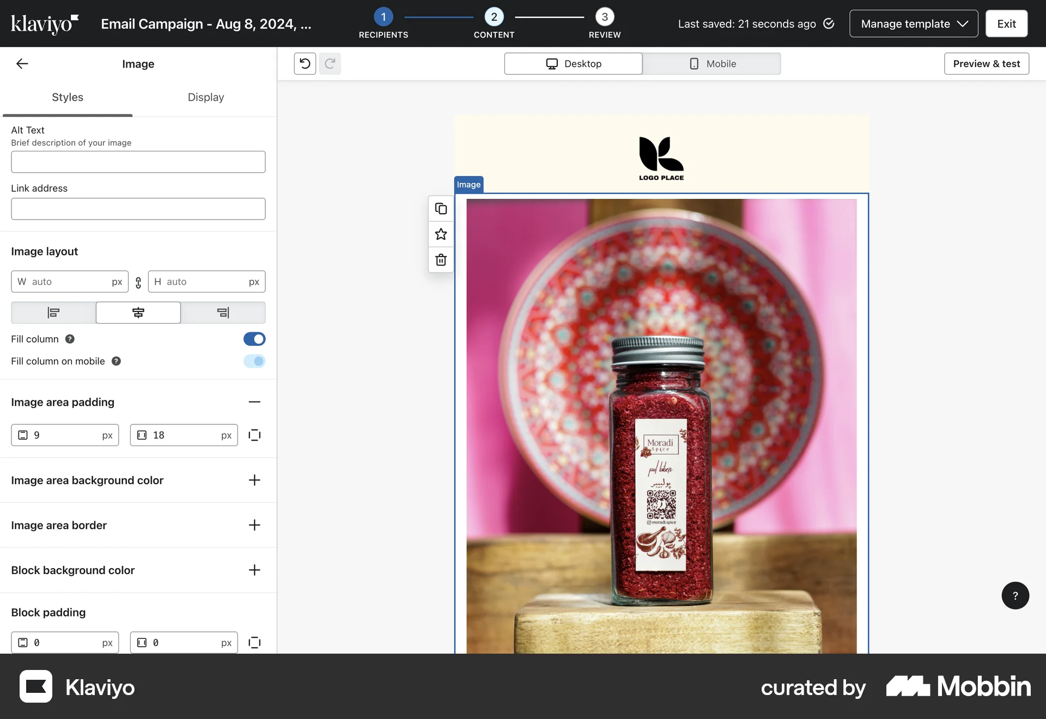This screenshot has width=1046, height=719.
Task: Disable the Fill column toggle
Action: (254, 339)
